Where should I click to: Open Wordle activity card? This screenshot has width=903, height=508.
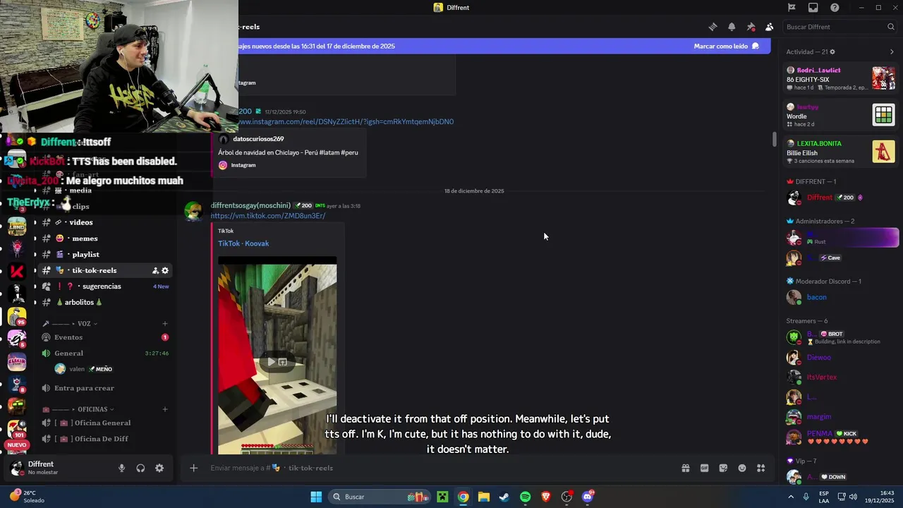coord(841,115)
